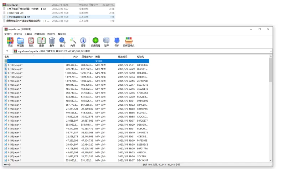Click the file list vertical scrollbar
The width and height of the screenshot is (285, 169).
pos(271,107)
